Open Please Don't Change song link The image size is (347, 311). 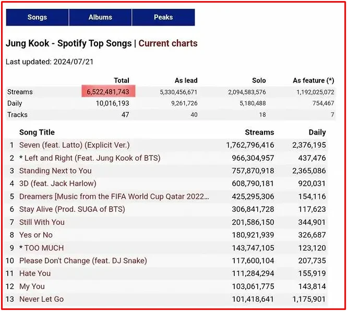coord(83,261)
